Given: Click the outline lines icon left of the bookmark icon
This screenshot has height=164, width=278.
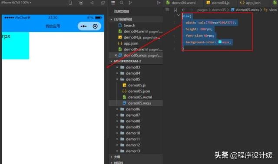Looking at the screenshot, I should [167, 10].
